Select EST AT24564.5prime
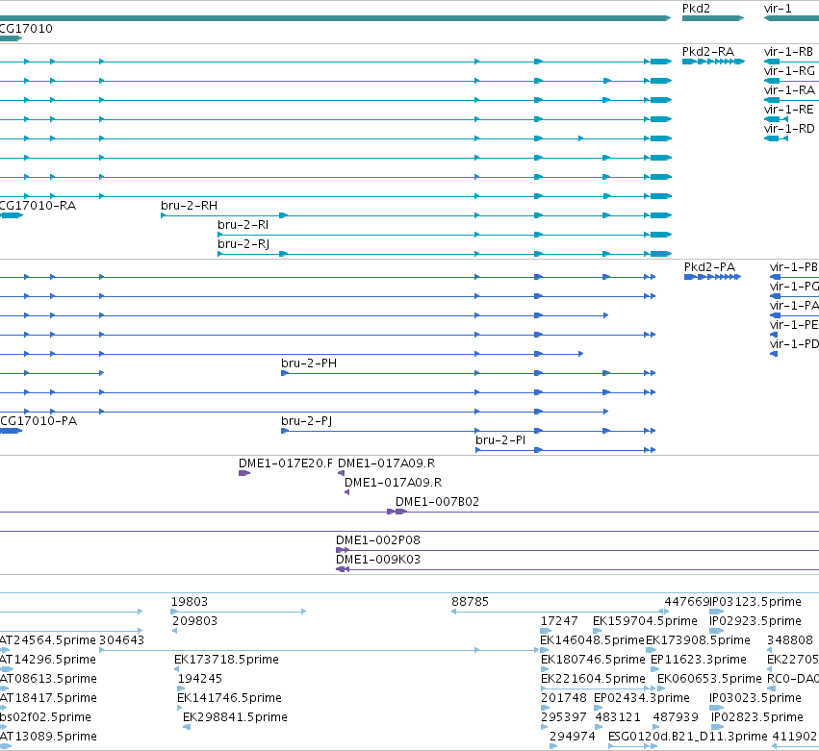 48,640
